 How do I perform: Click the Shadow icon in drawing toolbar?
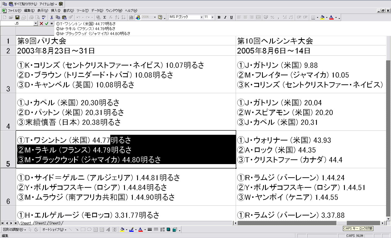click(169, 230)
